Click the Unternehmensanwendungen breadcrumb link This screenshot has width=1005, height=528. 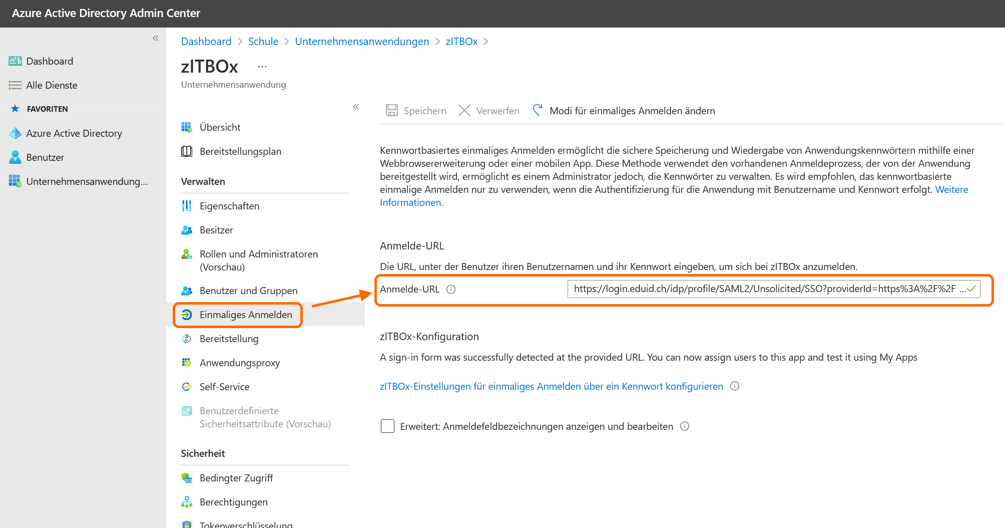tap(362, 42)
